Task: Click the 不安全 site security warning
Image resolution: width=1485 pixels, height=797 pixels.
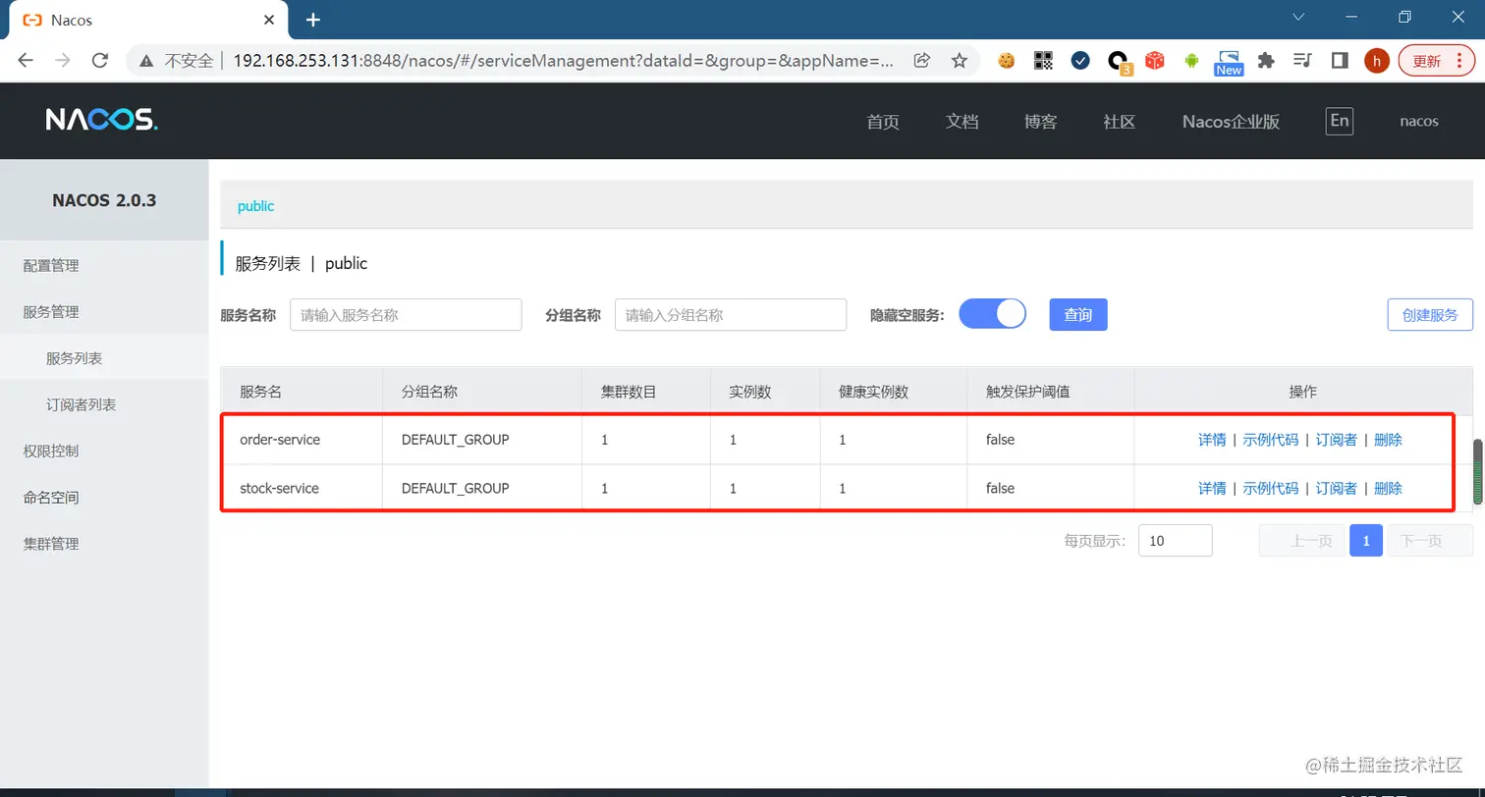Action: pyautogui.click(x=176, y=61)
